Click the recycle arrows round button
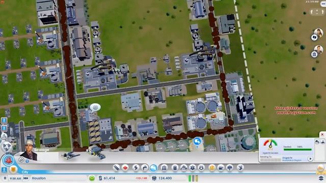 coord(6,146)
